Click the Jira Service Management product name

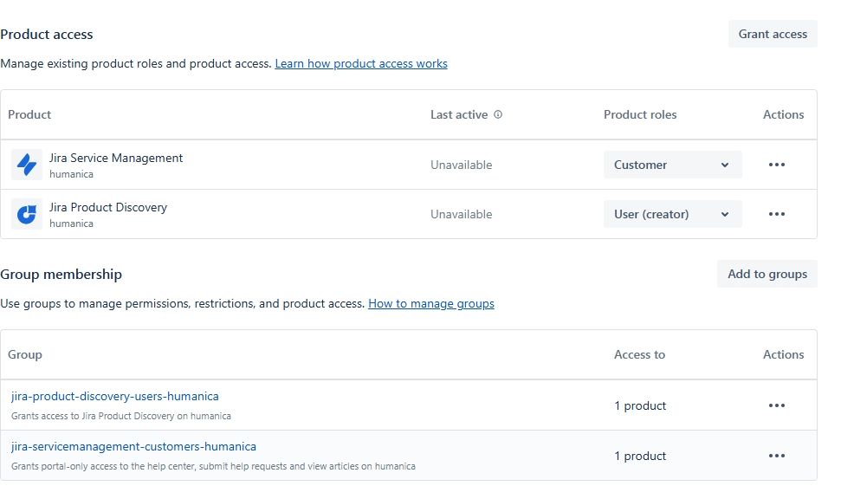(116, 158)
